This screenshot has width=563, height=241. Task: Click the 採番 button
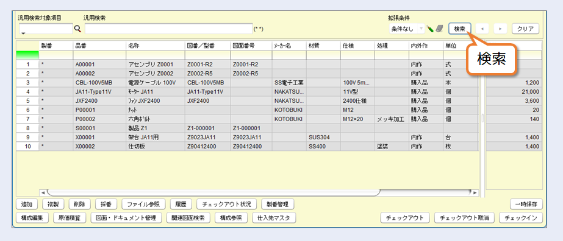(106, 204)
